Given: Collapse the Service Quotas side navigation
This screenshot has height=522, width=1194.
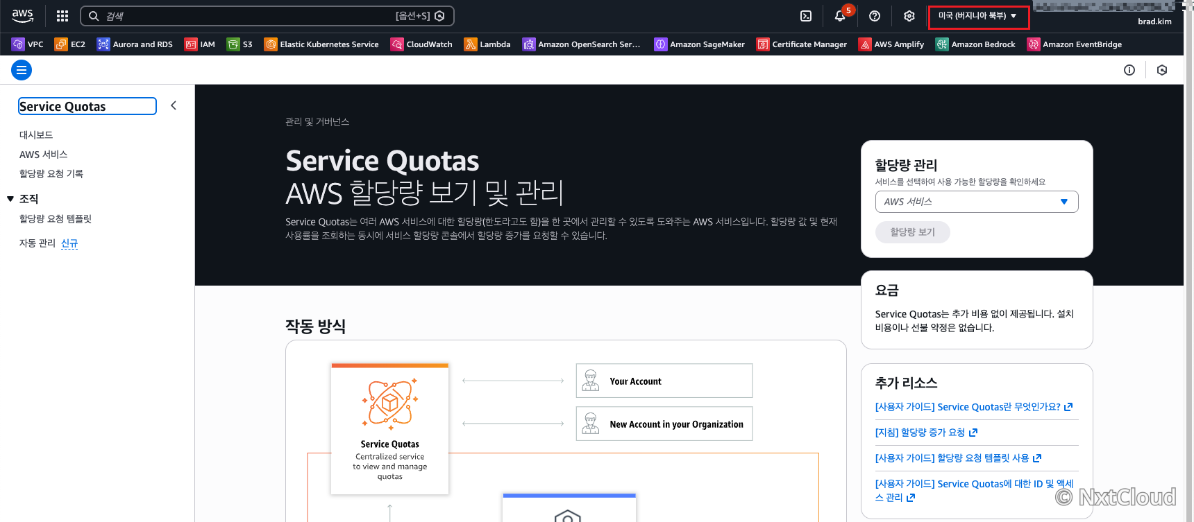Looking at the screenshot, I should [x=174, y=105].
